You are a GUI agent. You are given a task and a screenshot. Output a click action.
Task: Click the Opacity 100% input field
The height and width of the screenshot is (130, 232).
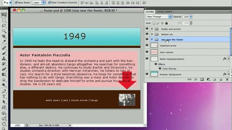point(186,17)
